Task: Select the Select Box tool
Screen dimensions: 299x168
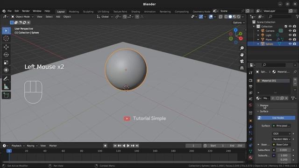Action: (6, 31)
